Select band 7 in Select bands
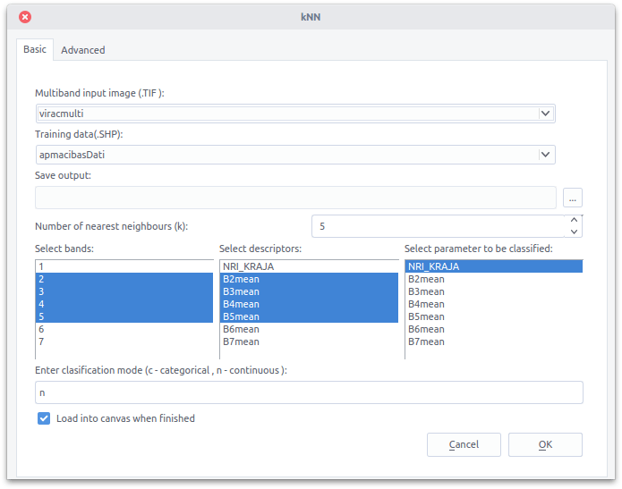Screen dimensions: 622x489 point(124,341)
